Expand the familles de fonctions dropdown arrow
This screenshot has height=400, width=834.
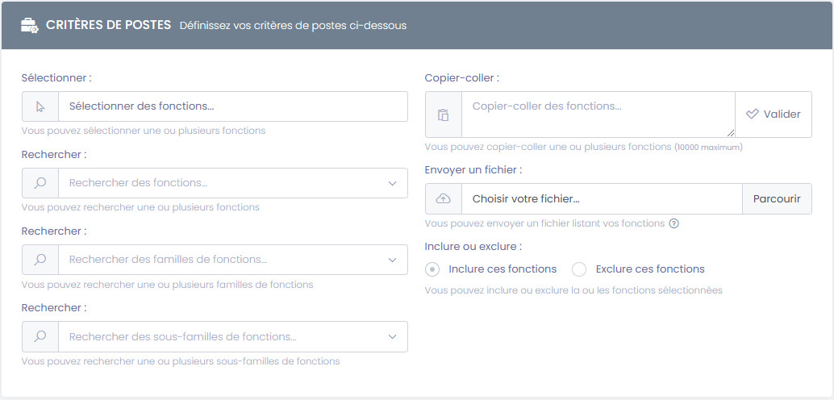pos(392,260)
